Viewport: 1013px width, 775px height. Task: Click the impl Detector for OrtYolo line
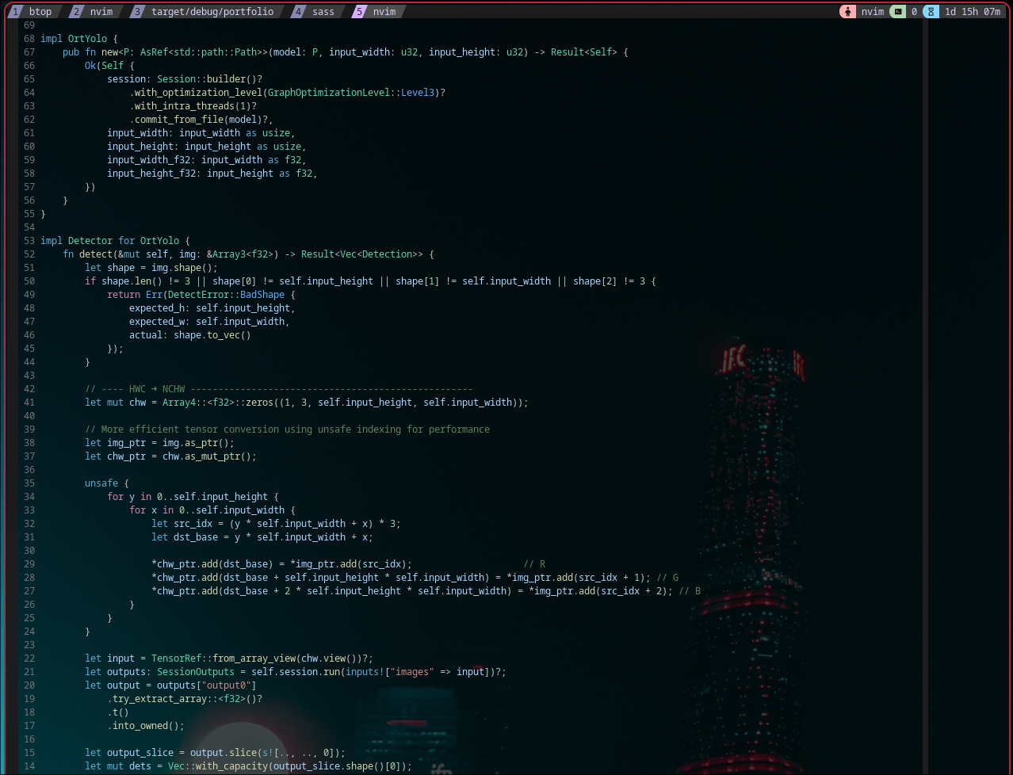pos(116,241)
